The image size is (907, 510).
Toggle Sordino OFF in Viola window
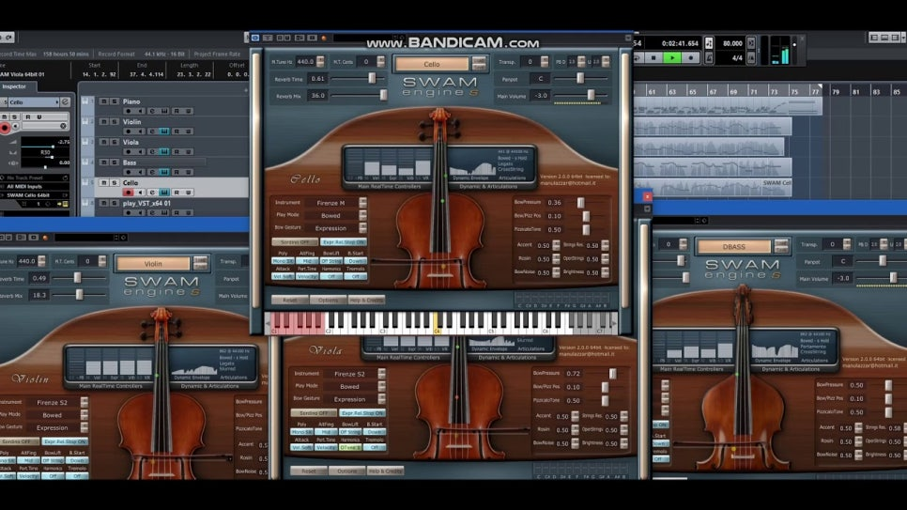tap(314, 412)
